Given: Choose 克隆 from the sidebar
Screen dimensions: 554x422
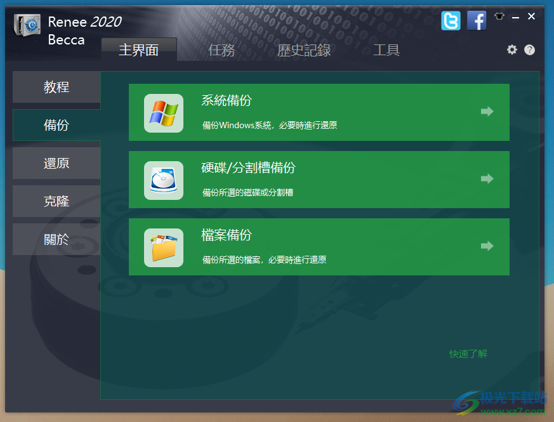Looking at the screenshot, I should tap(56, 201).
